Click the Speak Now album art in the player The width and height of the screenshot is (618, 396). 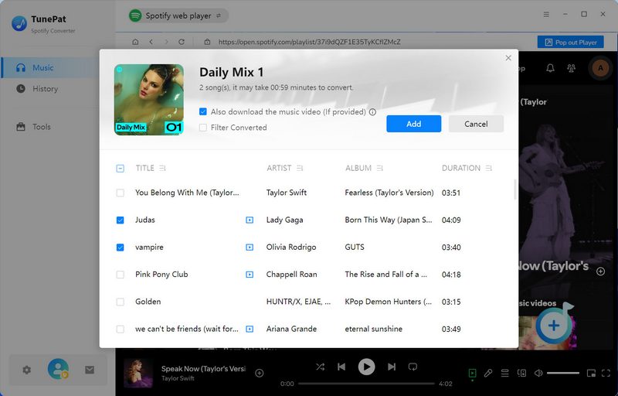138,373
